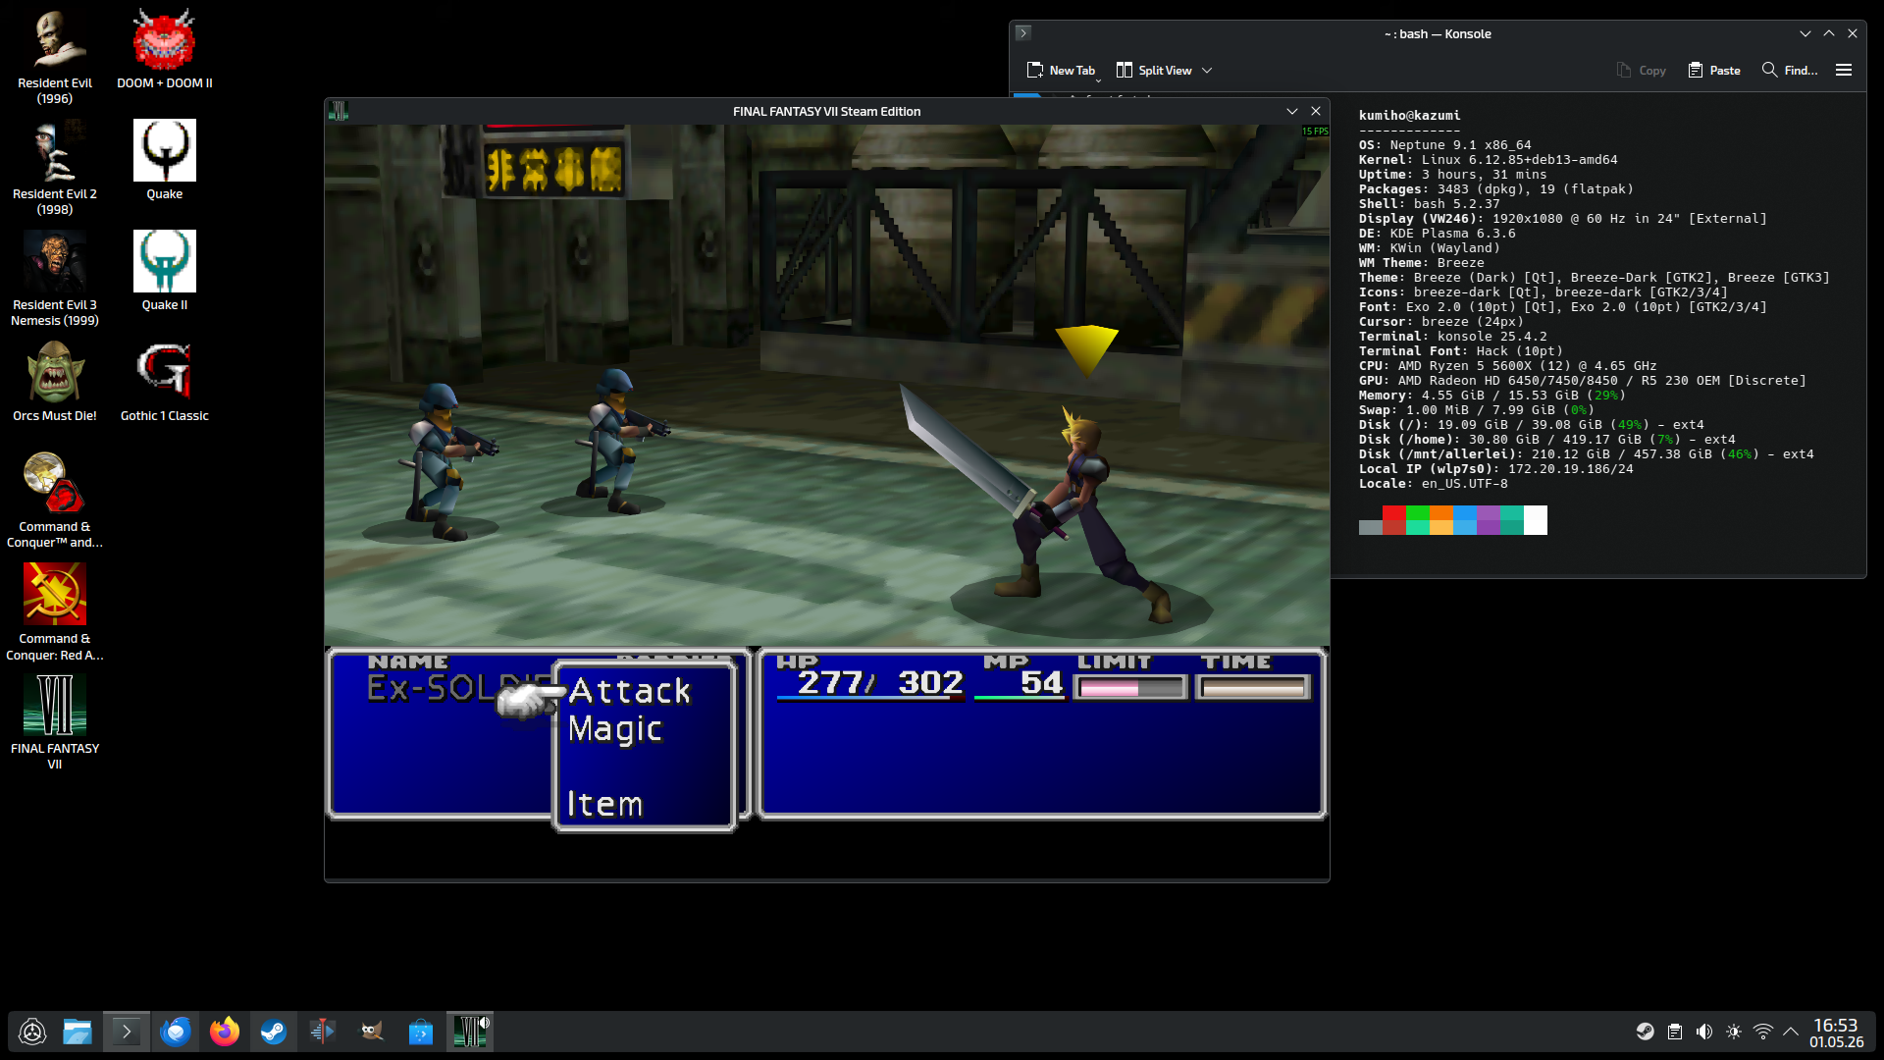Image resolution: width=1884 pixels, height=1060 pixels.
Task: Click the Kernel line in the Konsole output
Action: point(1488,160)
